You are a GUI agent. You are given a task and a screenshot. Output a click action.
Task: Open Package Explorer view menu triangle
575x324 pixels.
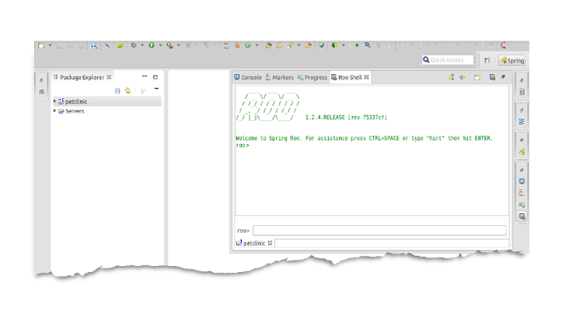click(156, 89)
